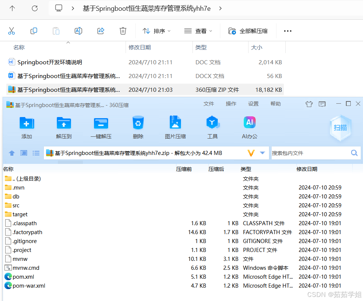
Task: Expand chevron after This PC icon
Action: 73,9
